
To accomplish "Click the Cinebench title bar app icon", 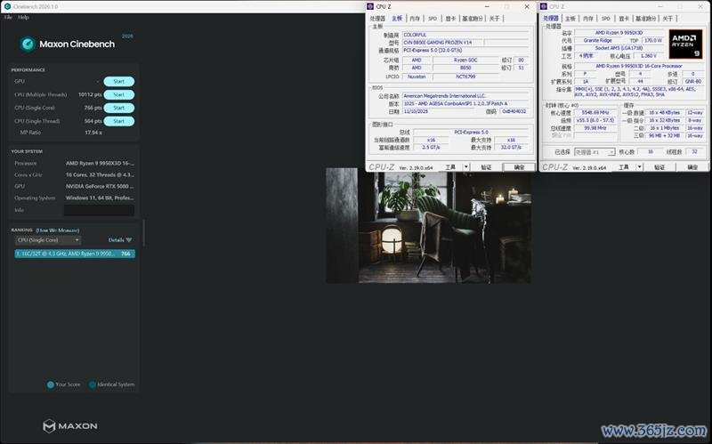I will [7, 6].
